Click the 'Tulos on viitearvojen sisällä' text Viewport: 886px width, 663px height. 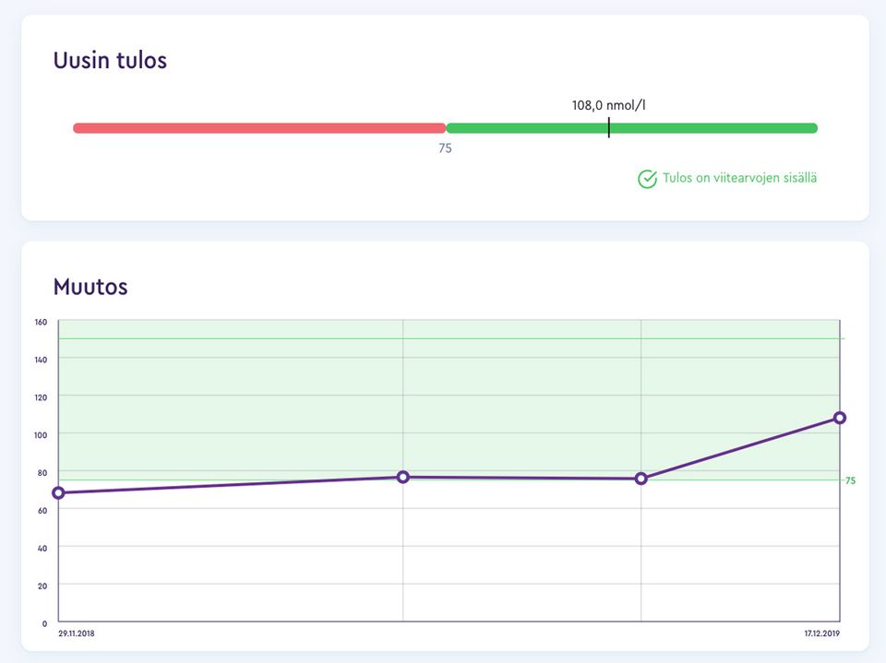[739, 178]
